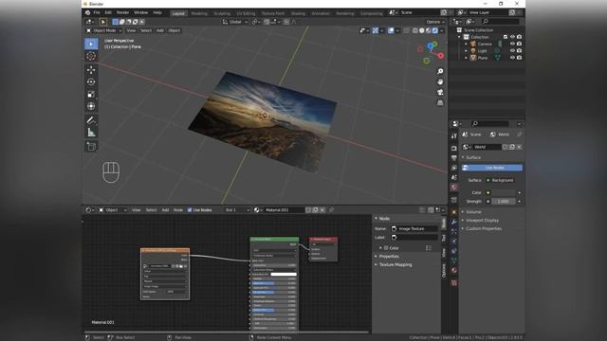Screen dimensions: 607x341
Task: Select the Select Box tool in the viewport toolbar
Action: [x=91, y=45]
